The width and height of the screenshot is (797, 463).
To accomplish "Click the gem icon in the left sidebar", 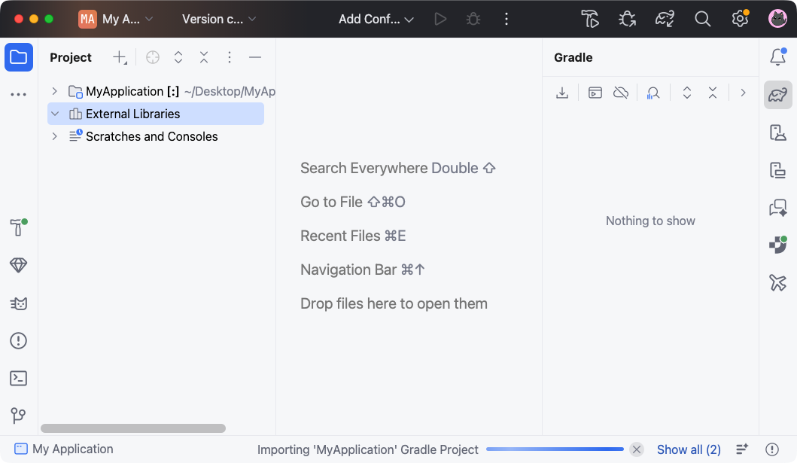I will 19,265.
